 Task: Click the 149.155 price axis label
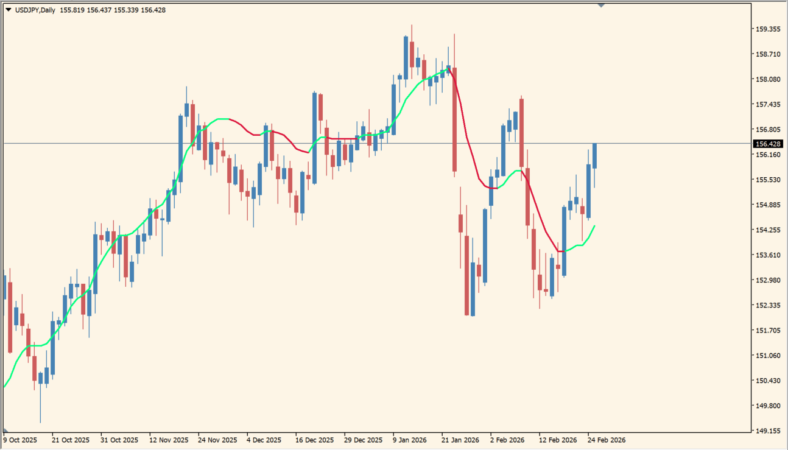point(768,431)
